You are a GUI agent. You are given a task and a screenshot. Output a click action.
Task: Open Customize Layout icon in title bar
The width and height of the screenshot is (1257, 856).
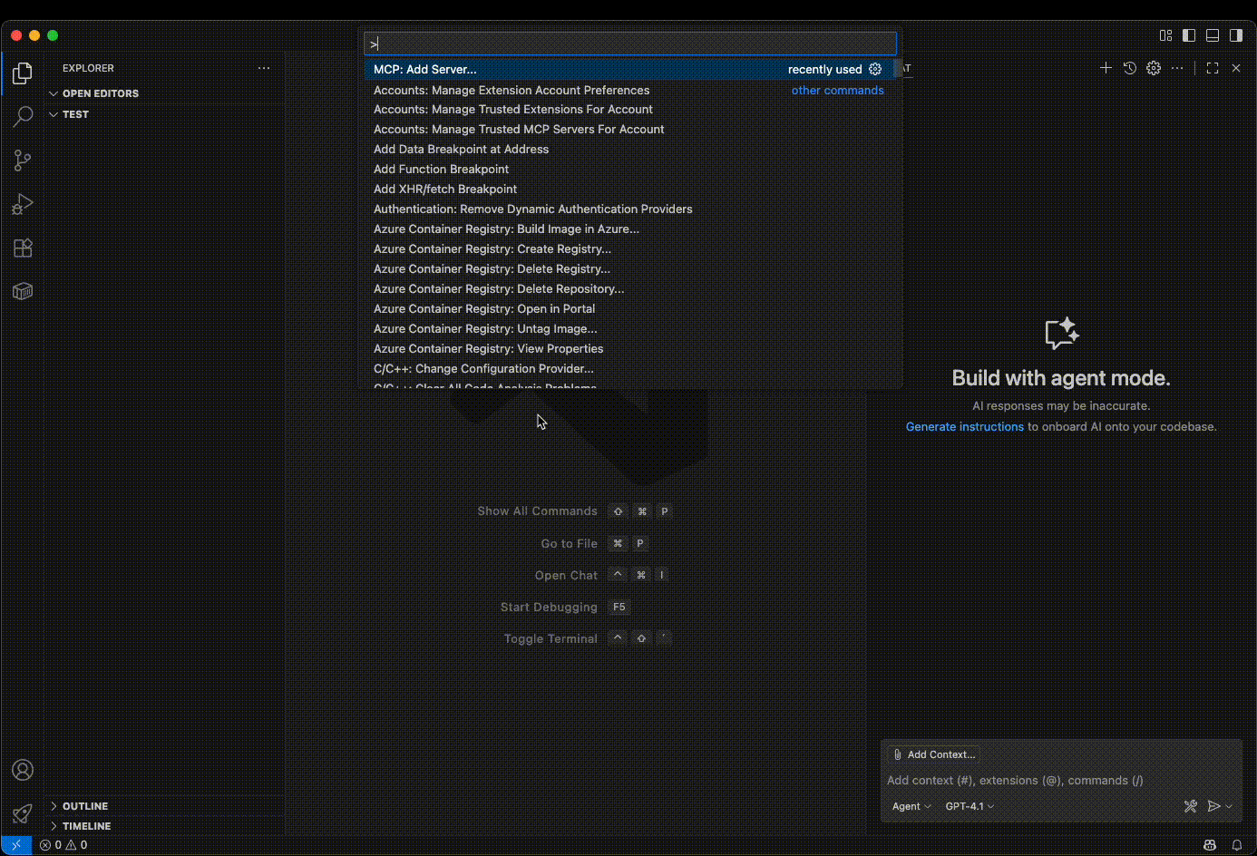tap(1165, 35)
